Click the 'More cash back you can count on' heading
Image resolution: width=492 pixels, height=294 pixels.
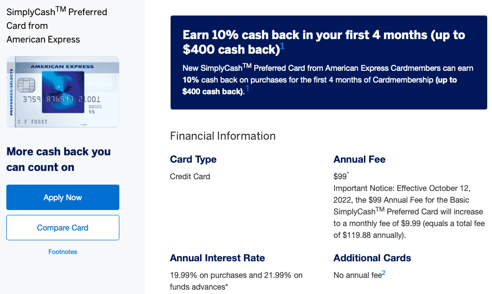[x=59, y=159]
